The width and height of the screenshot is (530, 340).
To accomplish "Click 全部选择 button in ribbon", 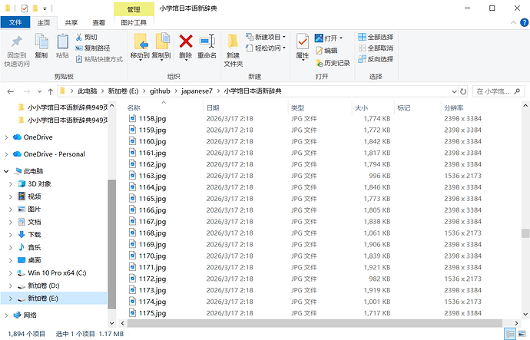I will coord(376,37).
